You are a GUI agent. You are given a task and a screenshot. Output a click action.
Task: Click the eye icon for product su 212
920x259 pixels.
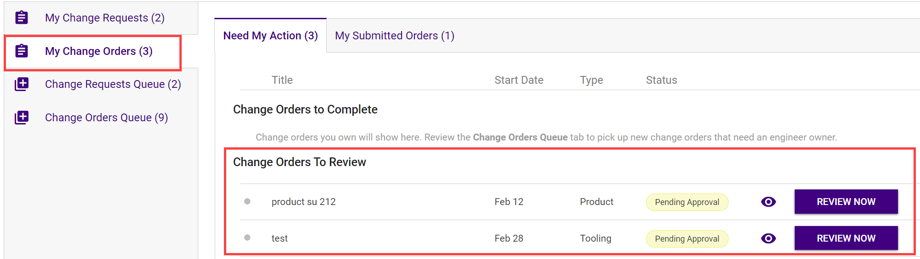(768, 202)
